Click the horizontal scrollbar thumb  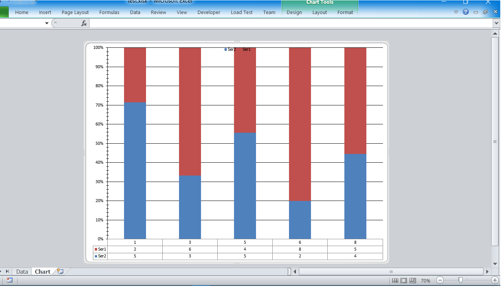click(x=391, y=271)
